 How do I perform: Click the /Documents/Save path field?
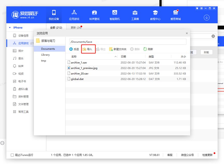pyautogui.click(x=128, y=42)
